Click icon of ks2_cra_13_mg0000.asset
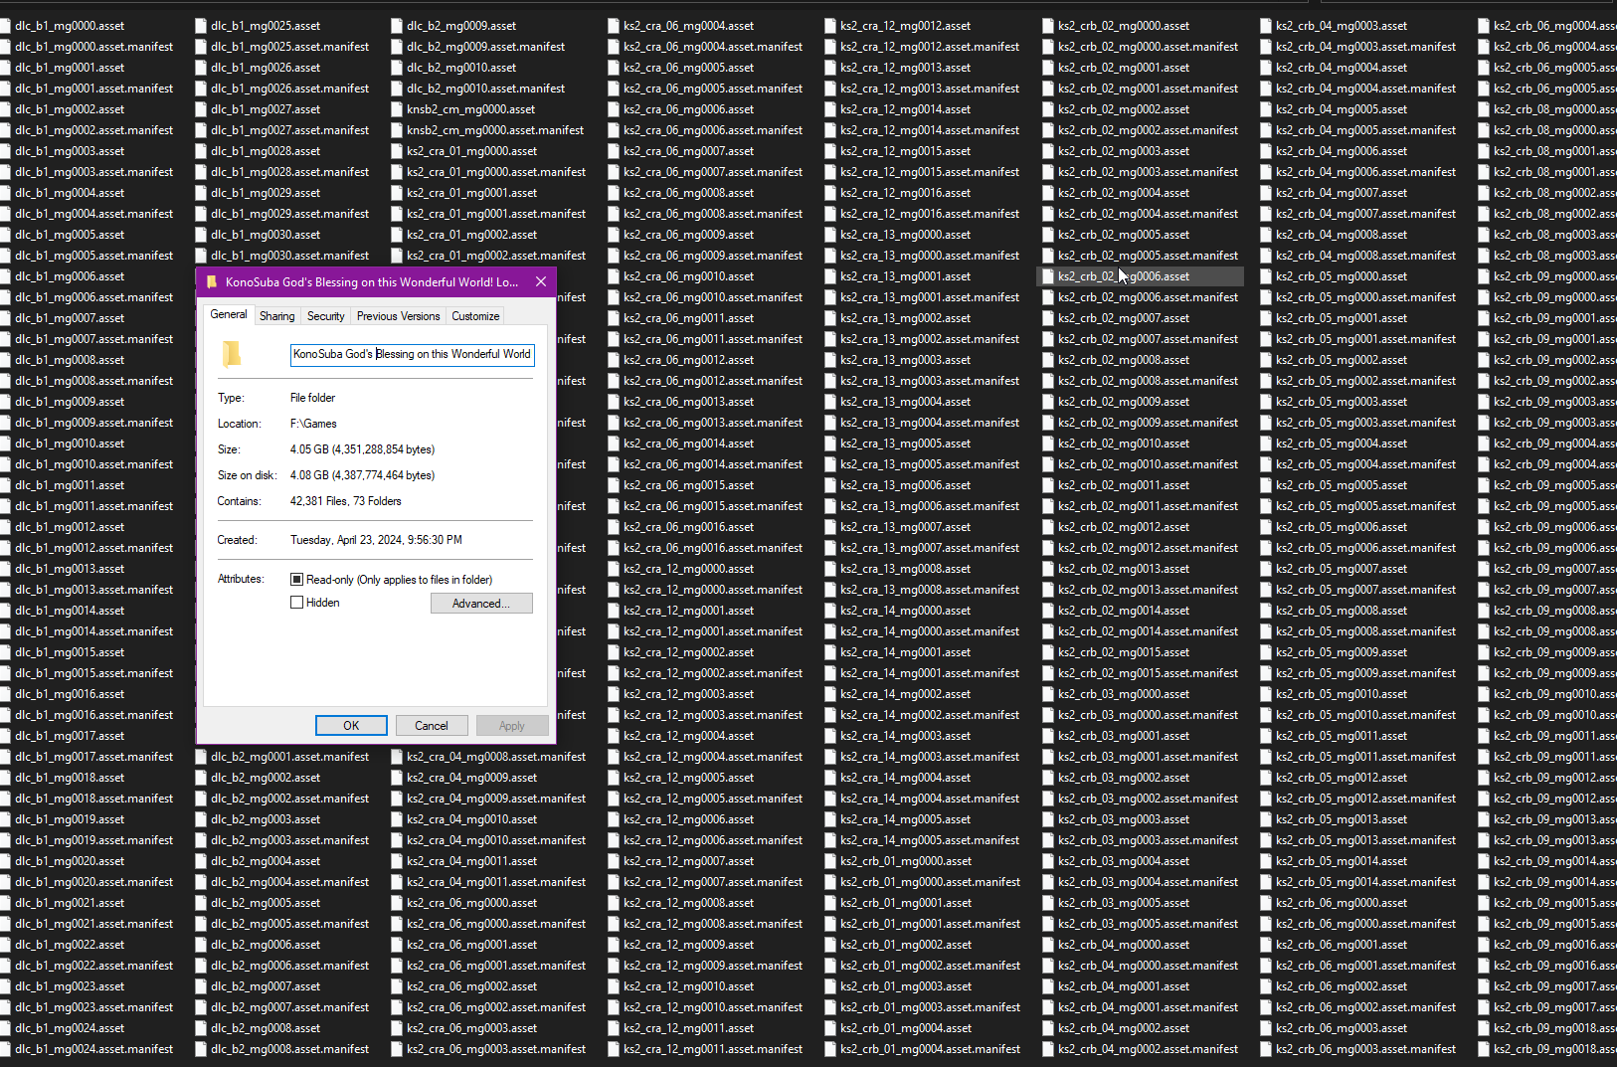Viewport: 1617px width, 1067px height. click(830, 235)
